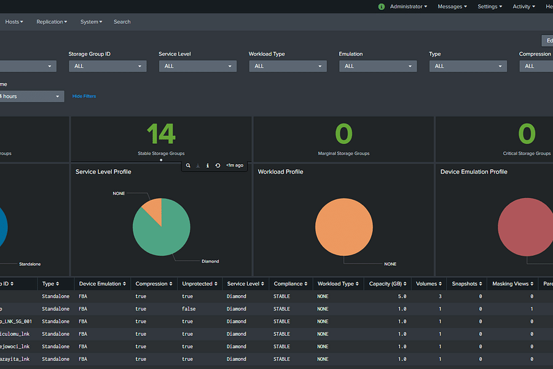
Task: Open the System menu
Action: pyautogui.click(x=91, y=22)
